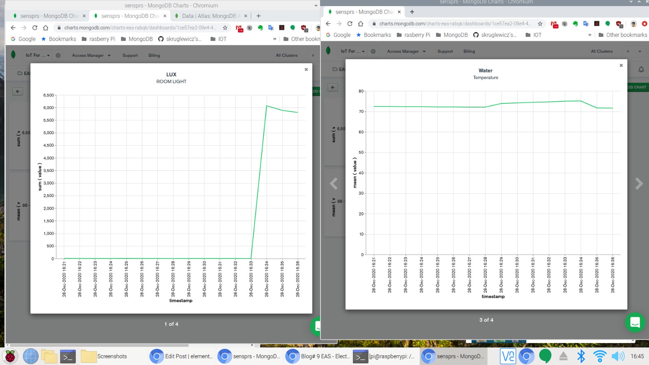649x365 pixels.
Task: Close the Water Temperature chart popup
Action: tap(621, 65)
